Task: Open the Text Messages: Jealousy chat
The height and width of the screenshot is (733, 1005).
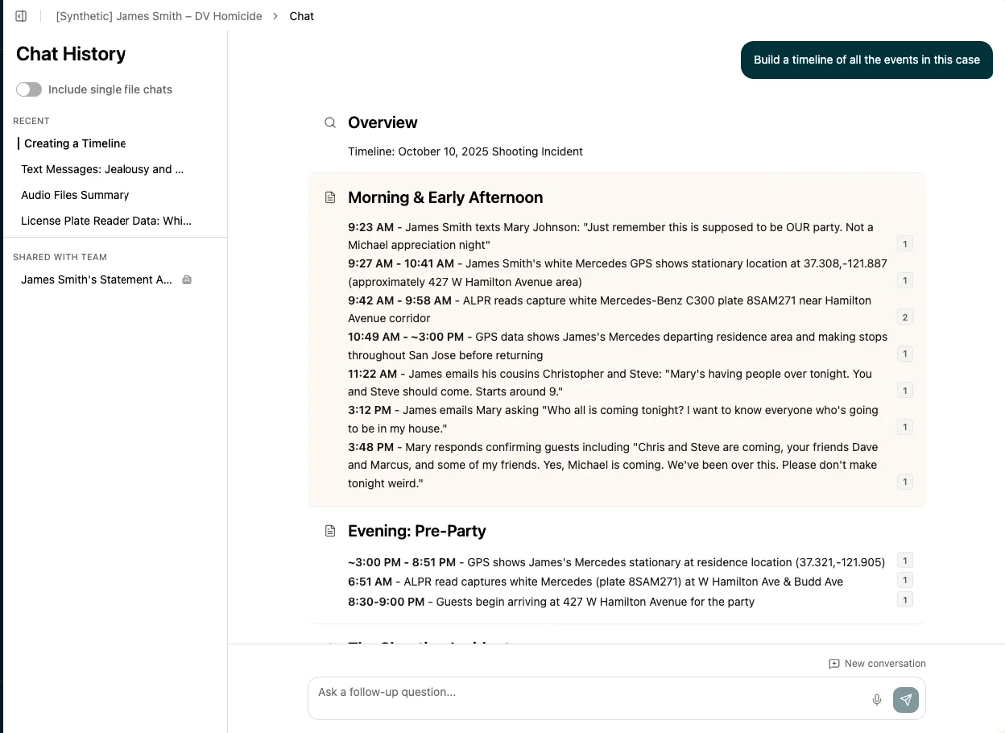Action: [x=102, y=169]
